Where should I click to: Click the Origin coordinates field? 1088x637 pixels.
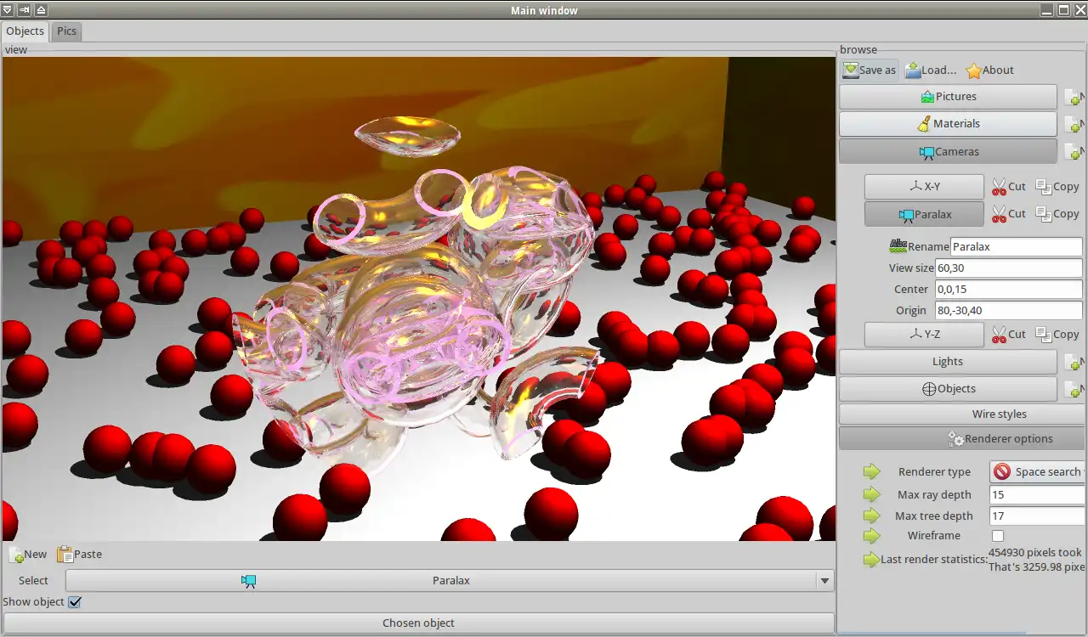1008,311
